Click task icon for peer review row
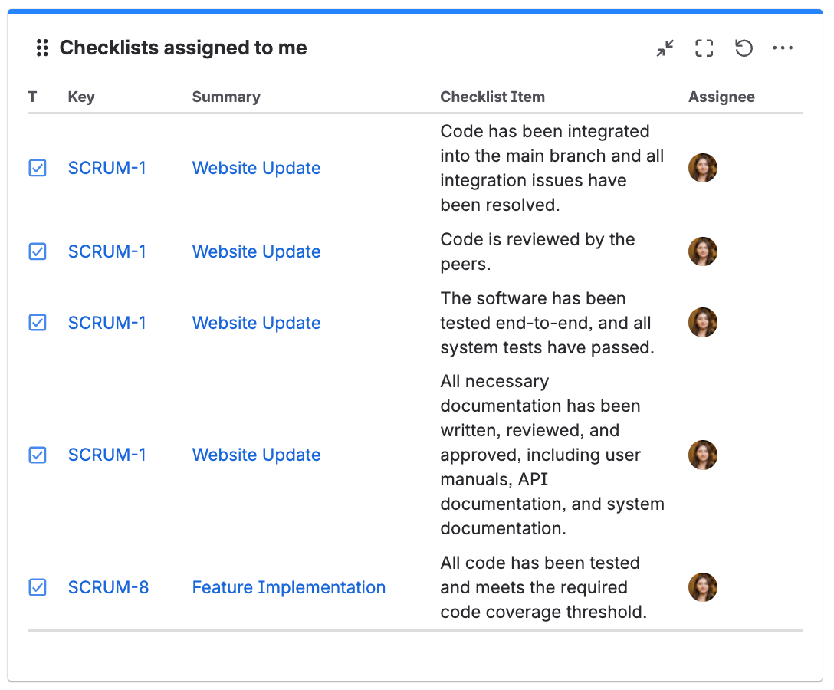Image resolution: width=834 pixels, height=690 pixels. click(x=38, y=251)
